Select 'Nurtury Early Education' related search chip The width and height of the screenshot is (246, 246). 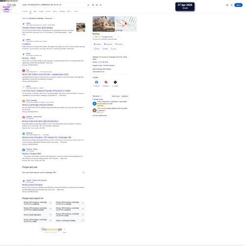point(37,215)
